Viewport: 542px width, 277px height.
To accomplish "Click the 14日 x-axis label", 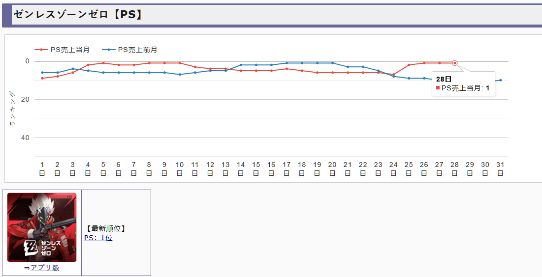I will (x=241, y=169).
